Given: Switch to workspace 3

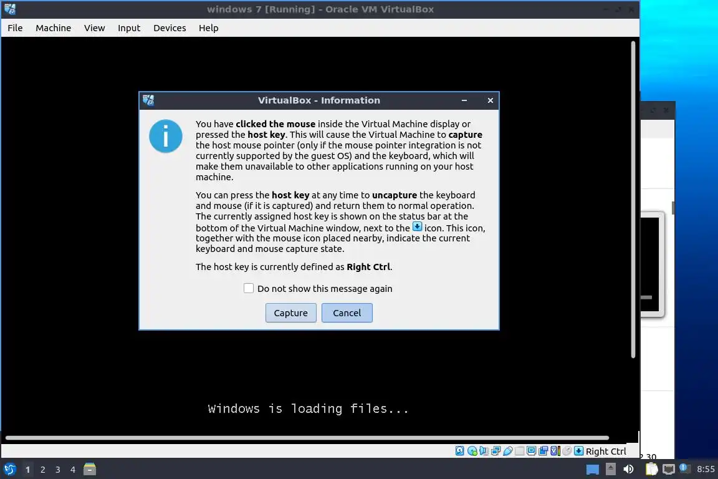Looking at the screenshot, I should click(x=58, y=470).
